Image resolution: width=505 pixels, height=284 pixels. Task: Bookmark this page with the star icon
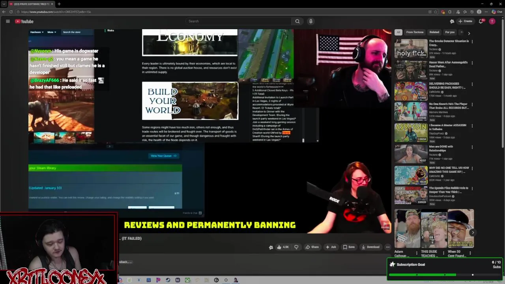436,12
